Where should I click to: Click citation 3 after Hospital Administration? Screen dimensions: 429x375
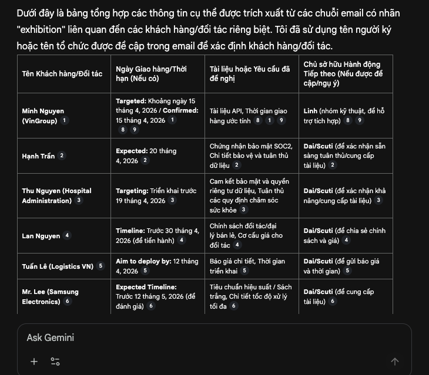[x=79, y=200]
